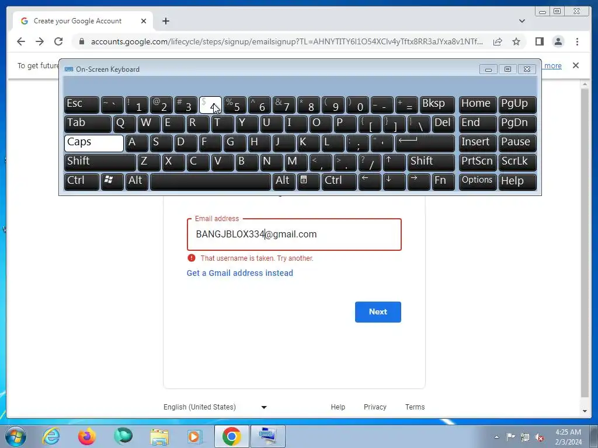Click the page scrollbar down arrow

(585, 411)
